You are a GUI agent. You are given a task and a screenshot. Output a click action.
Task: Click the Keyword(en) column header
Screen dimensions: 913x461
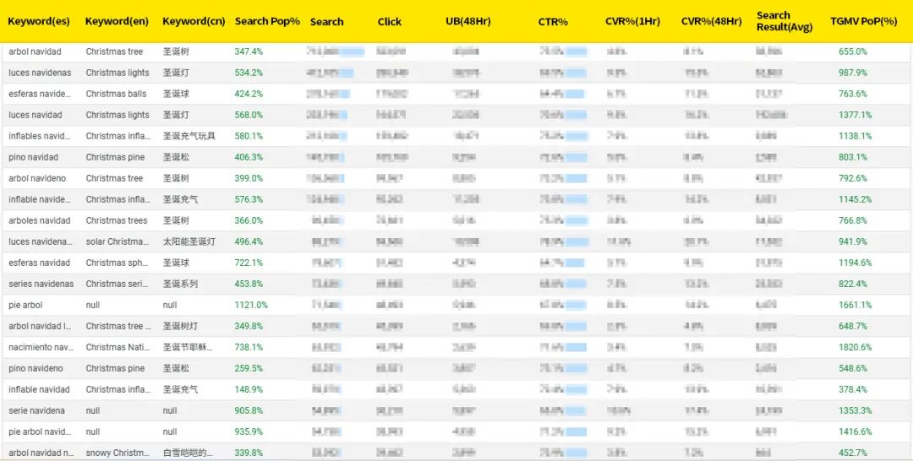click(x=117, y=21)
